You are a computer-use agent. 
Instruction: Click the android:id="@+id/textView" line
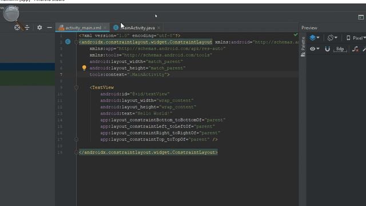135,94
